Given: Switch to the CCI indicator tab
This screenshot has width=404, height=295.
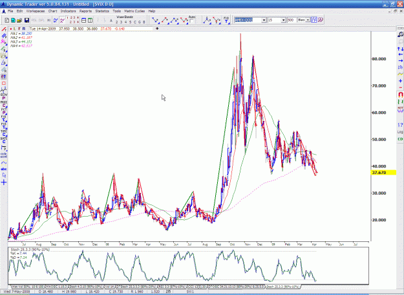Looking at the screenshot, I should click(197, 287).
